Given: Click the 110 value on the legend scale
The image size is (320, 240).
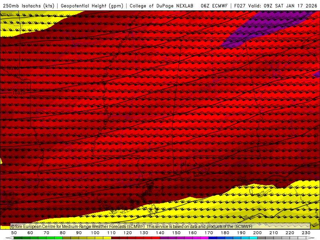Looking at the screenshot, I should point(112,233).
